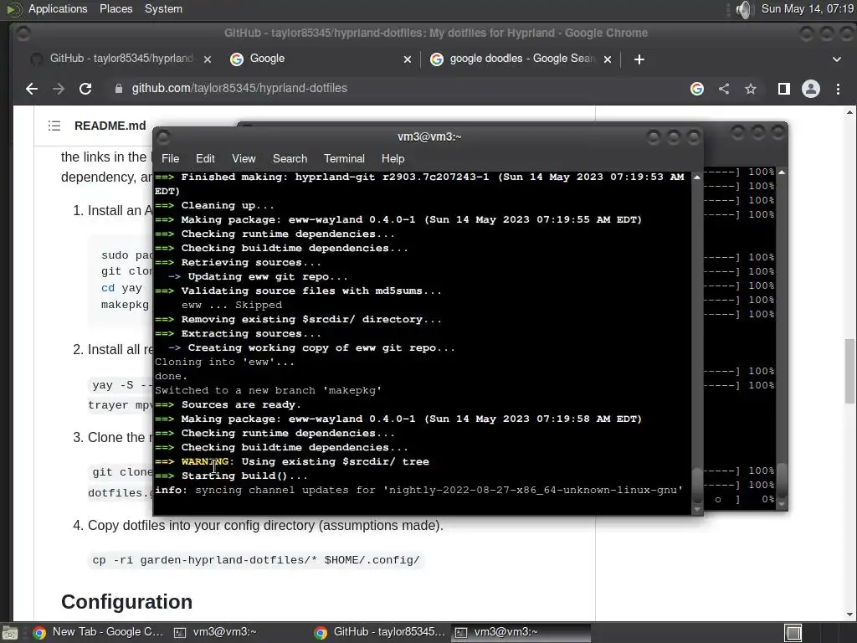Click the Configuration heading
The width and height of the screenshot is (857, 643).
click(x=127, y=601)
